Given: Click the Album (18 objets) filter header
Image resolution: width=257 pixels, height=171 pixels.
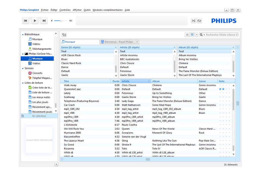Looking at the screenshot, I should 206,47.
